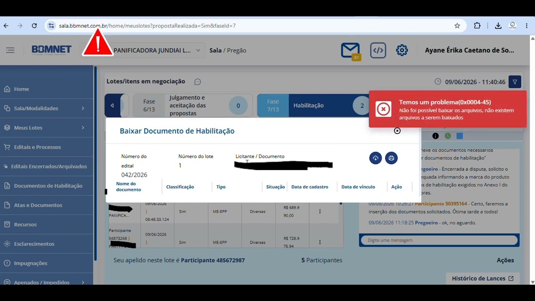This screenshot has height=301, width=535.
Task: Go to previous phase arrow
Action: [112, 105]
